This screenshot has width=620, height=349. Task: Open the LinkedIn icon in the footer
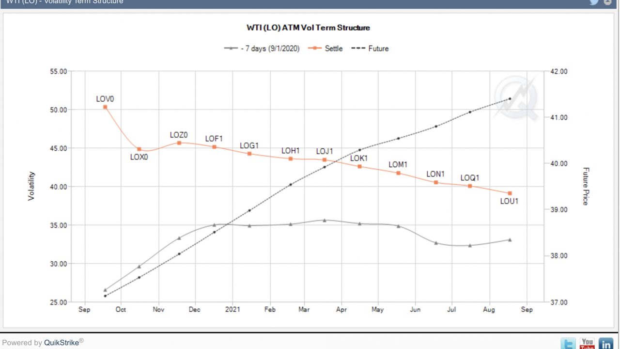(x=606, y=344)
